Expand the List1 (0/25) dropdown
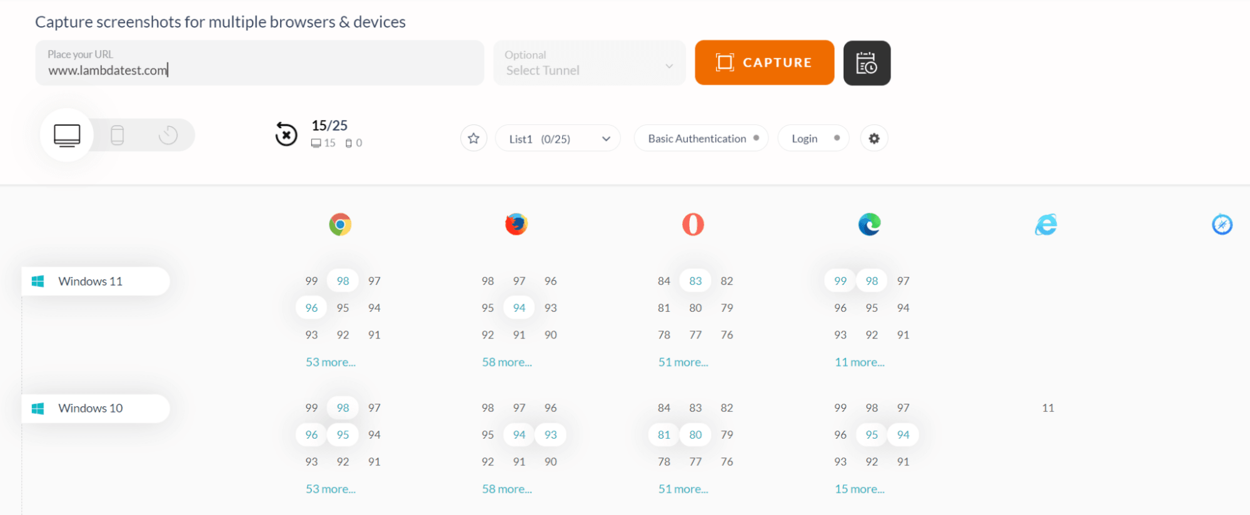Image resolution: width=1250 pixels, height=515 pixels. 558,138
